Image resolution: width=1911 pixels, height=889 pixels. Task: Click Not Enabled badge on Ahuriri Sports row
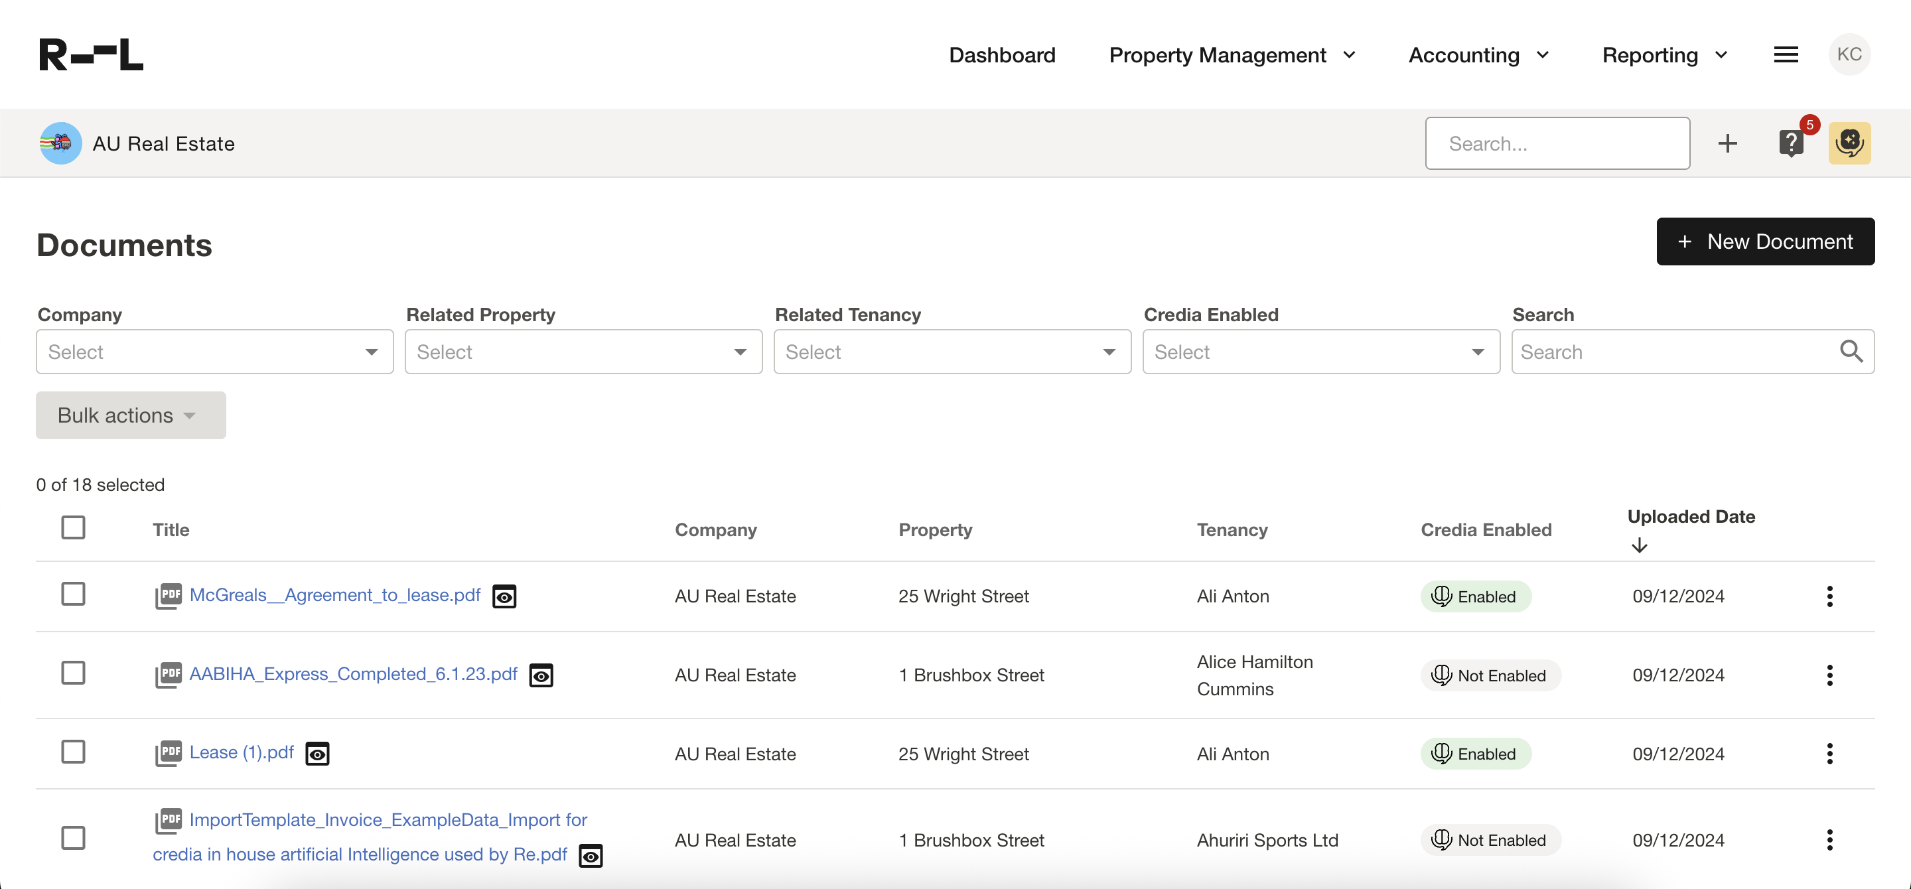click(x=1490, y=840)
